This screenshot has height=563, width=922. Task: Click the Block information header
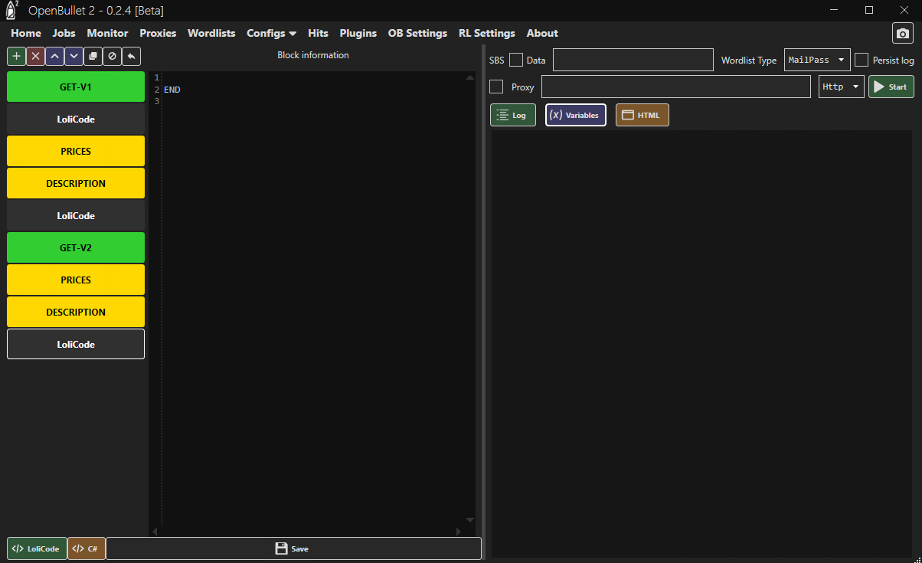click(313, 55)
